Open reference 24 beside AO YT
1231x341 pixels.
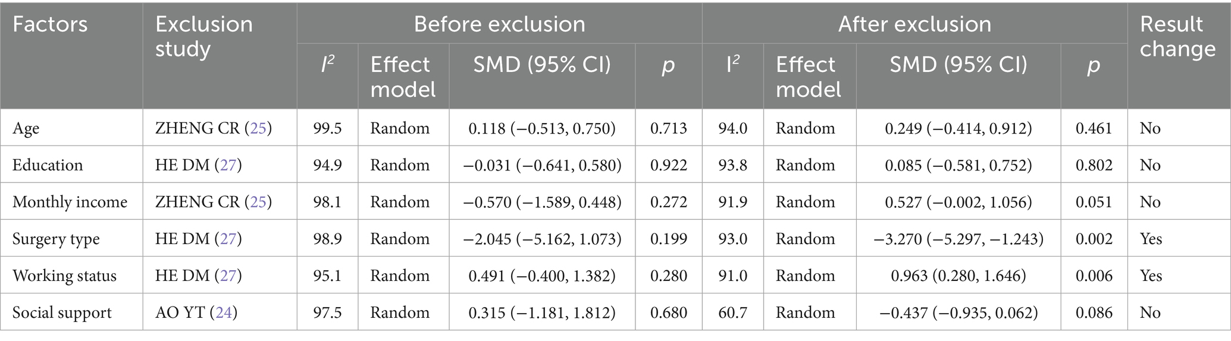[x=223, y=312]
